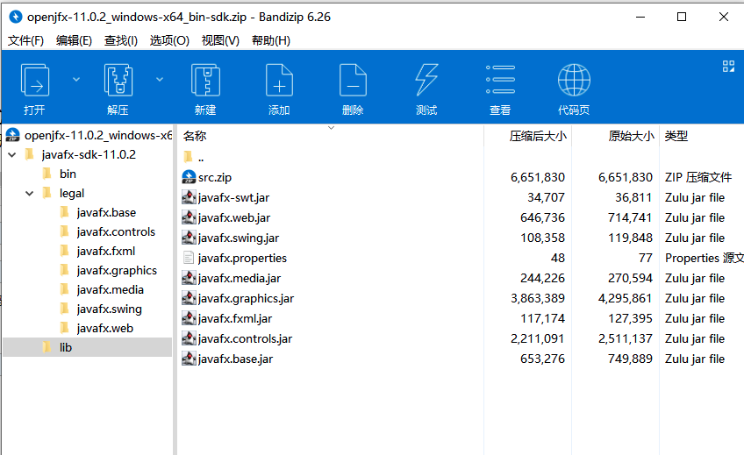744x455 pixels.
Task: Select the javafx.swing.jar file
Action: coord(238,238)
